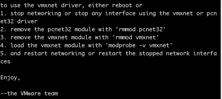The width and height of the screenshot is (222, 99).
Task: Click the step number '4.' in the list
Action: coord(3,45)
